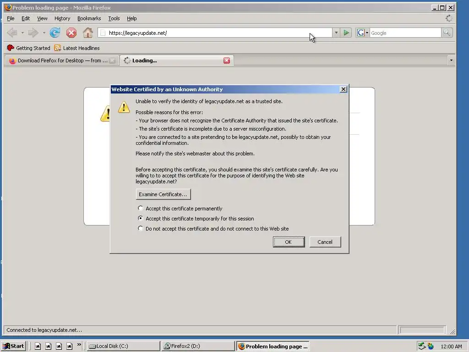This screenshot has width=469, height=352.
Task: Open the search engine selector dropdown
Action: click(367, 33)
